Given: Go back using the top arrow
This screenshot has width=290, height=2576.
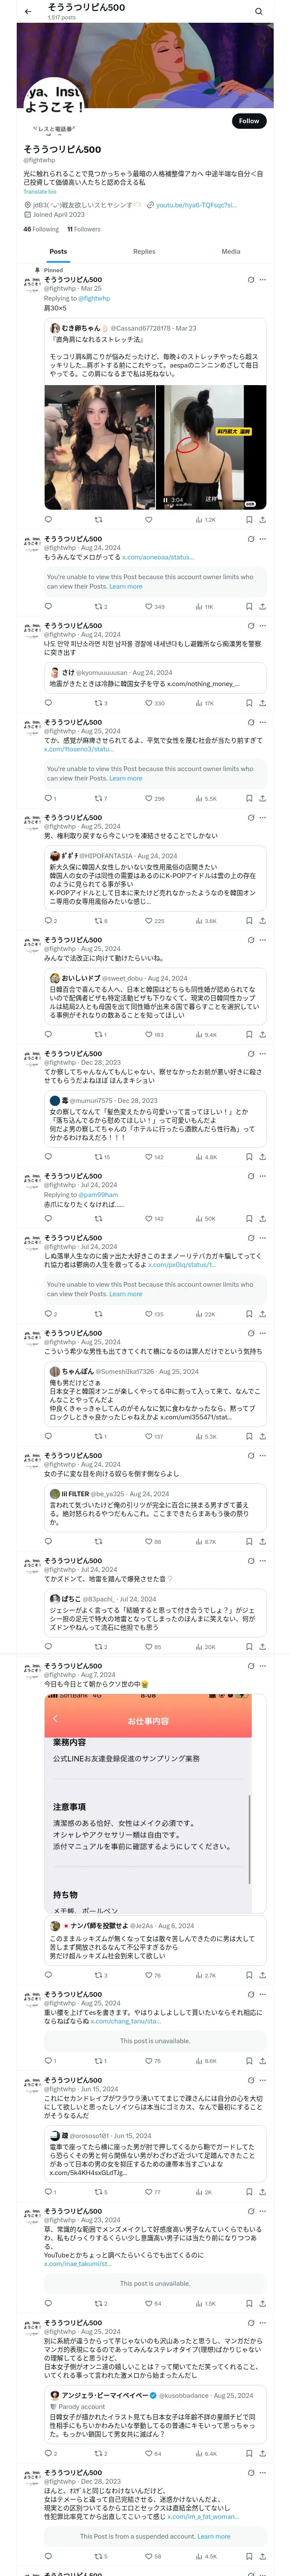Looking at the screenshot, I should click(x=28, y=12).
